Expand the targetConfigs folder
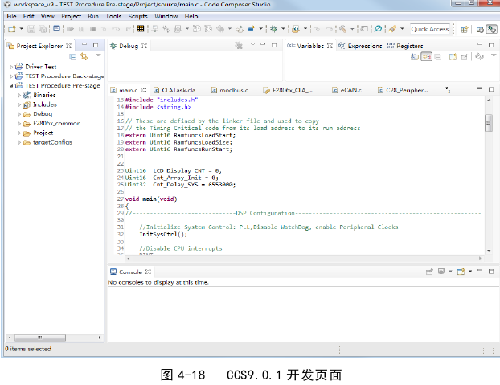Viewport: 500px width, 385px height. tap(19, 142)
